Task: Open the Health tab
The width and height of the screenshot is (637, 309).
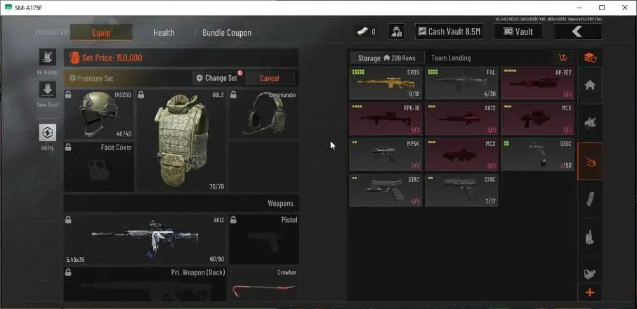Action: coord(164,32)
